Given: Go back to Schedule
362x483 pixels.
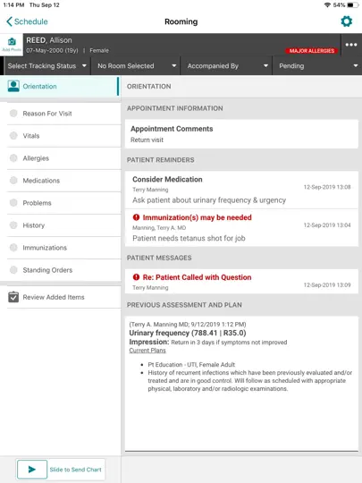Looking at the screenshot, I should [x=27, y=21].
